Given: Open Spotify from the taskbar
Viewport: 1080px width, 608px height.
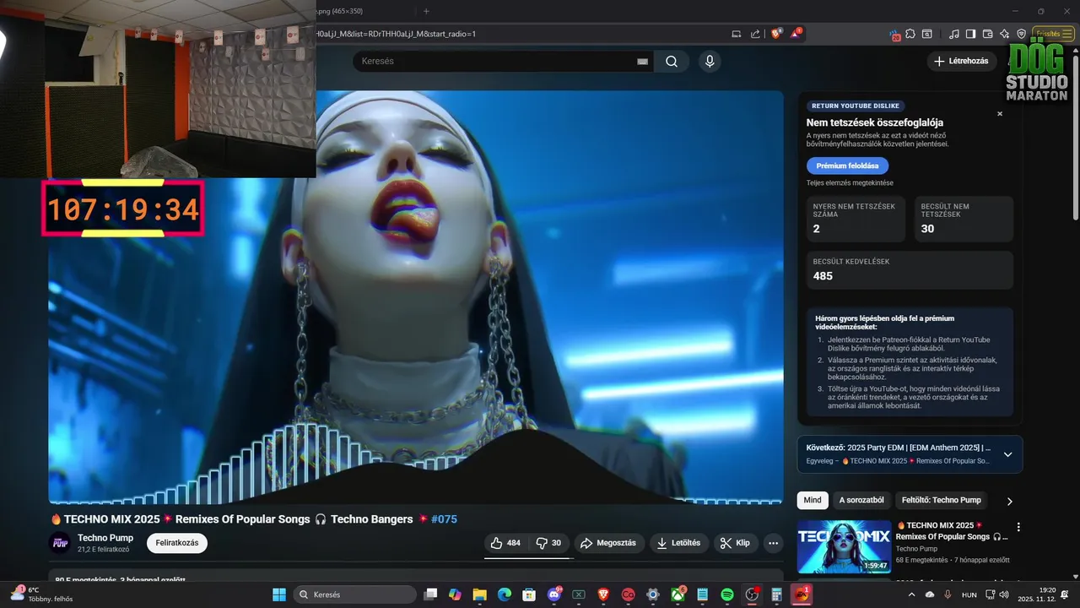Looking at the screenshot, I should click(x=727, y=594).
